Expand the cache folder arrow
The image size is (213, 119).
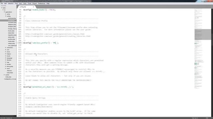(6, 14)
